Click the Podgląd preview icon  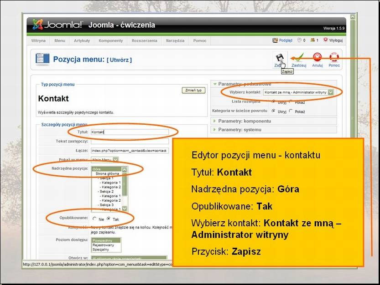pyautogui.click(x=275, y=40)
